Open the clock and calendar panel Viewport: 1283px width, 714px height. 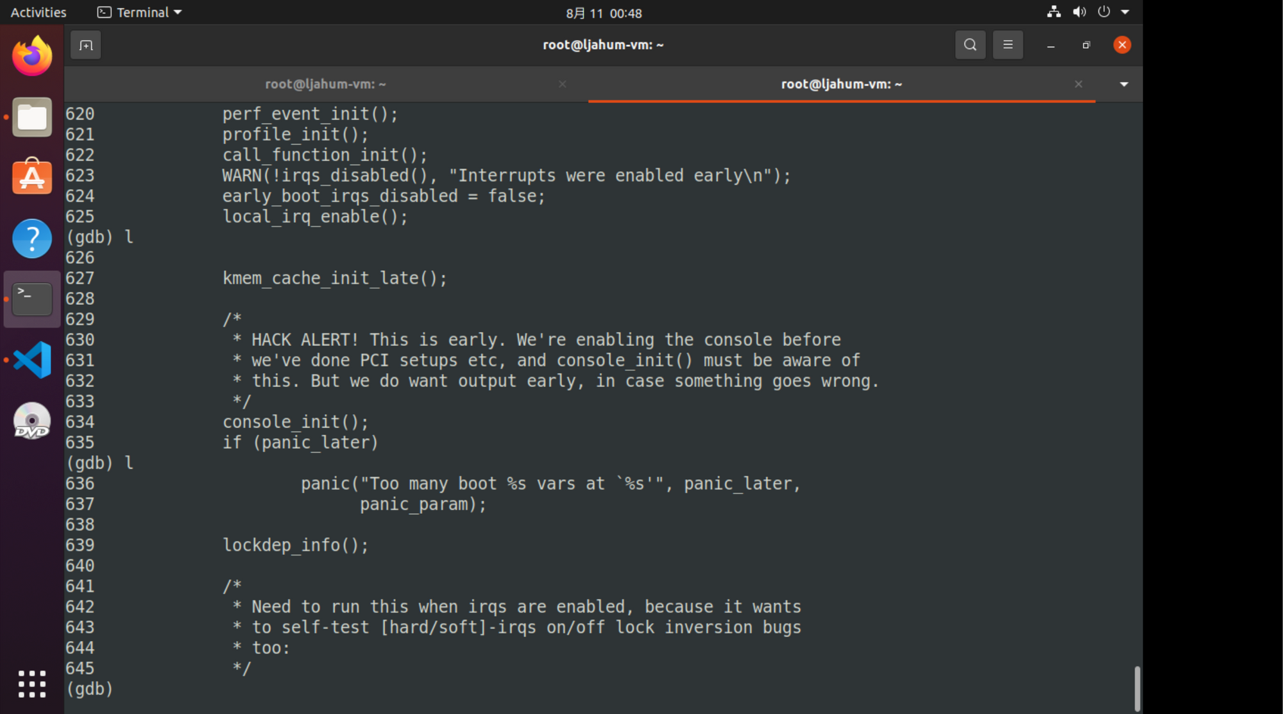coord(604,13)
